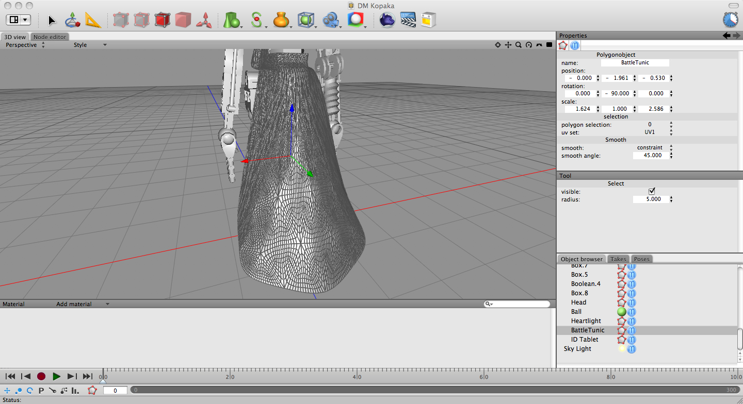Viewport: 743px width, 404px height.
Task: Click the camera objects toolbar icon
Action: tap(331, 20)
